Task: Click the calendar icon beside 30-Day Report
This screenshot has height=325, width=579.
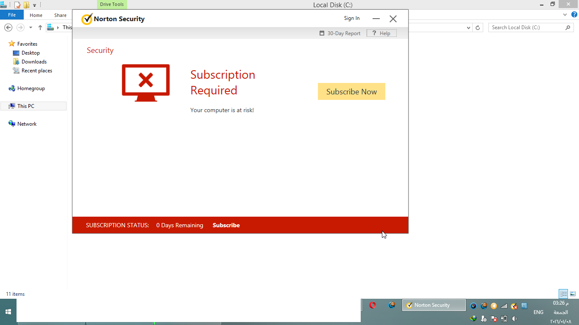Action: [322, 33]
